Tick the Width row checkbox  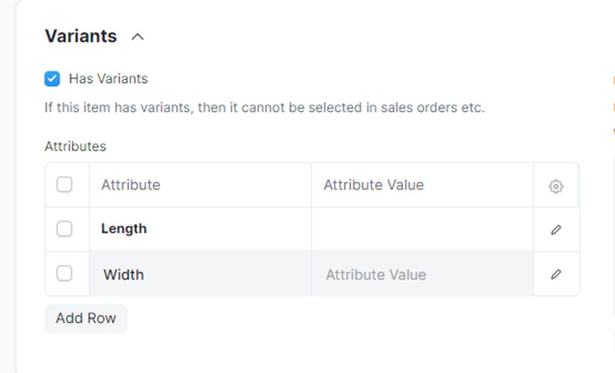tap(65, 274)
